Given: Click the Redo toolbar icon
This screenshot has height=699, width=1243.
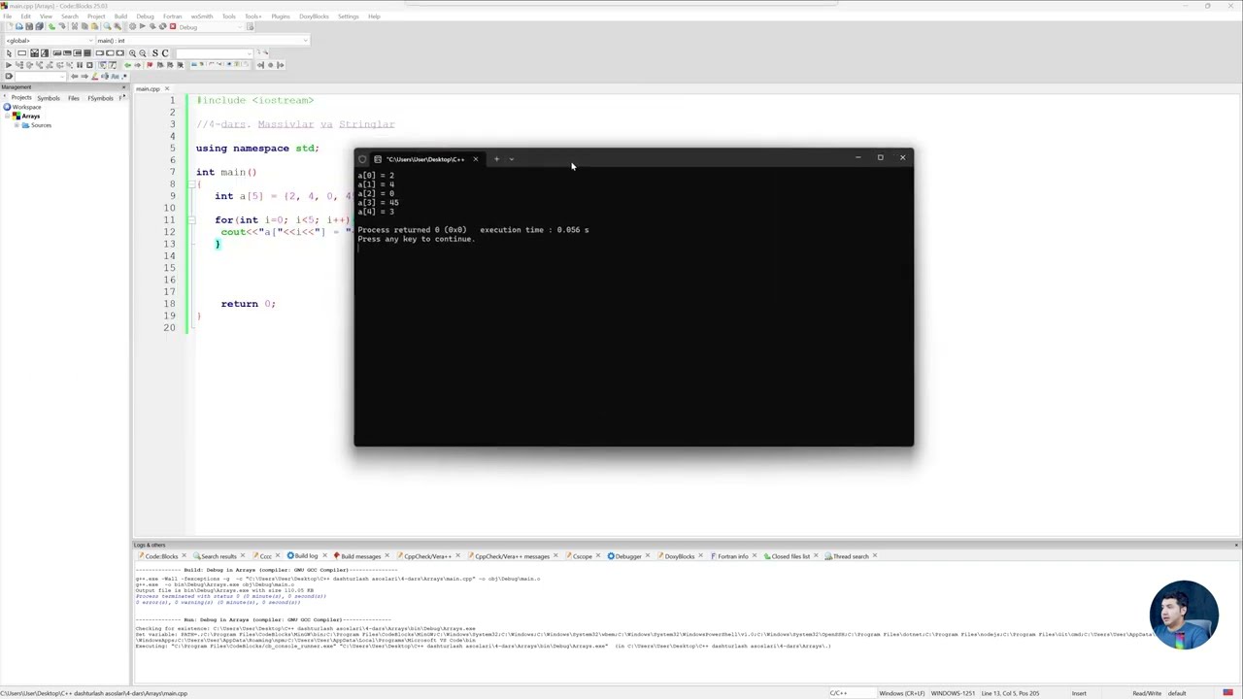Looking at the screenshot, I should point(62,26).
